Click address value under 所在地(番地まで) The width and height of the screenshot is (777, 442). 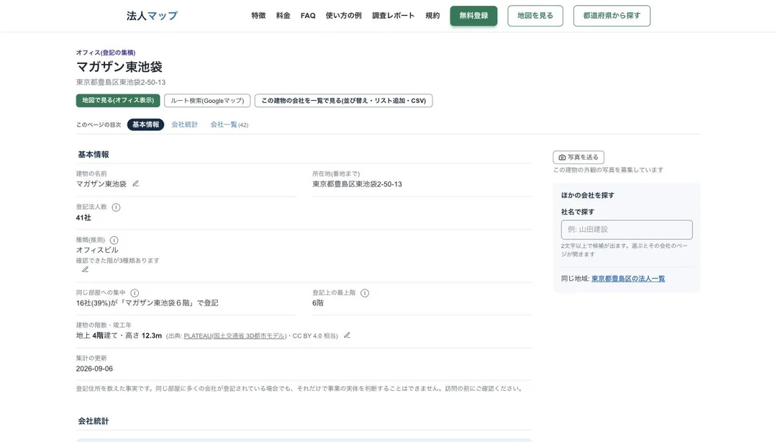tap(357, 184)
